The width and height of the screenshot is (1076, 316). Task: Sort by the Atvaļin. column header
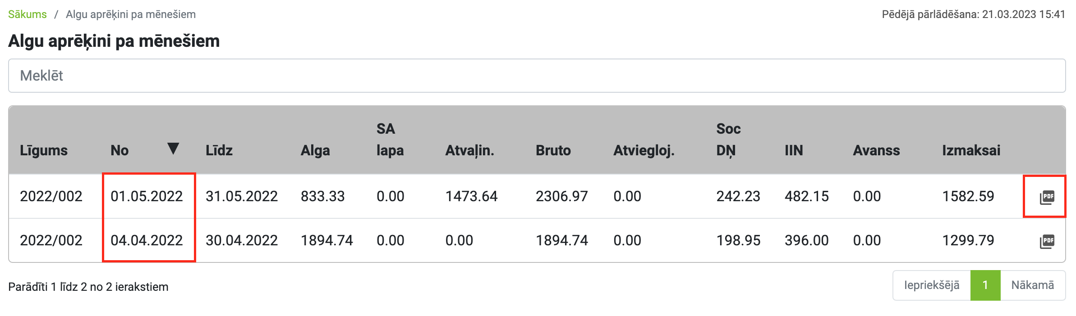(x=469, y=150)
